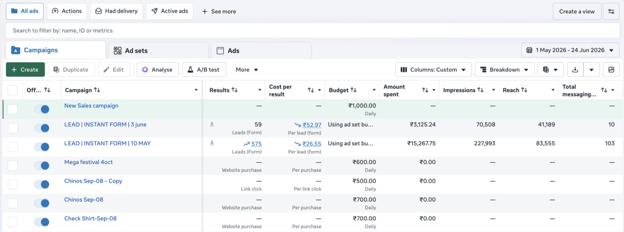Select the Actions view filter
The image size is (624, 232).
pos(67,11)
